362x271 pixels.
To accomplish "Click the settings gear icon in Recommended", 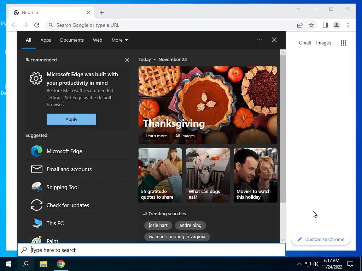I will pos(36,78).
